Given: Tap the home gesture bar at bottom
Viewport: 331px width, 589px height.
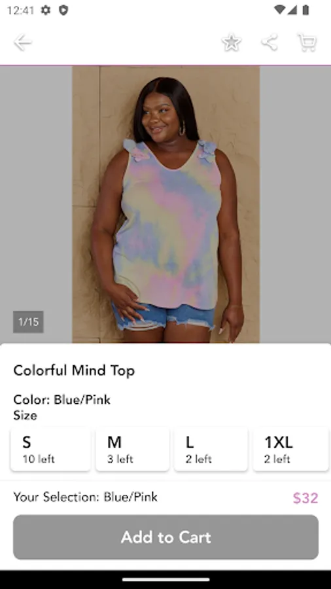Looking at the screenshot, I should [166, 580].
